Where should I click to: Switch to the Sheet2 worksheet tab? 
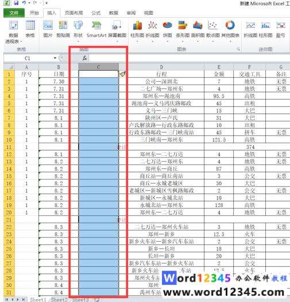[x=59, y=300]
